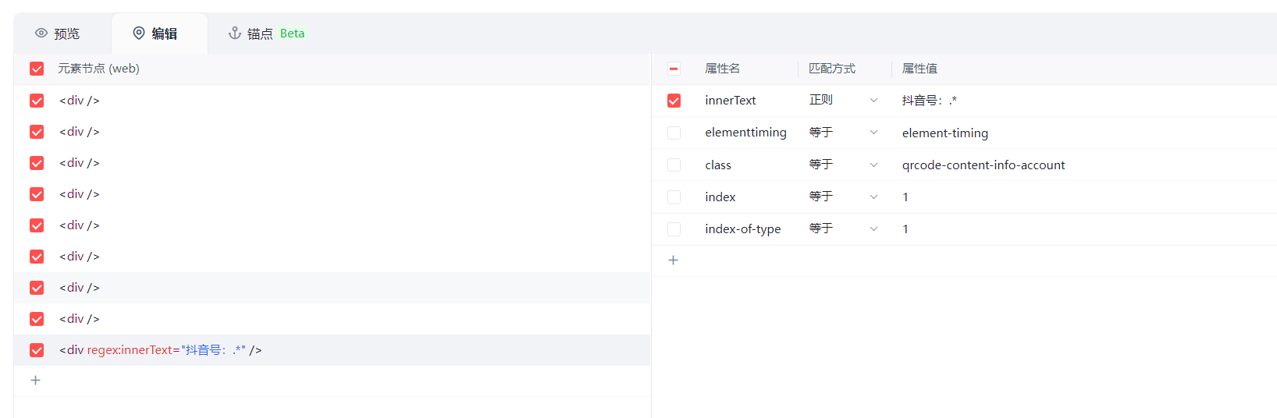Open the match mode dropdown for index

(x=843, y=197)
